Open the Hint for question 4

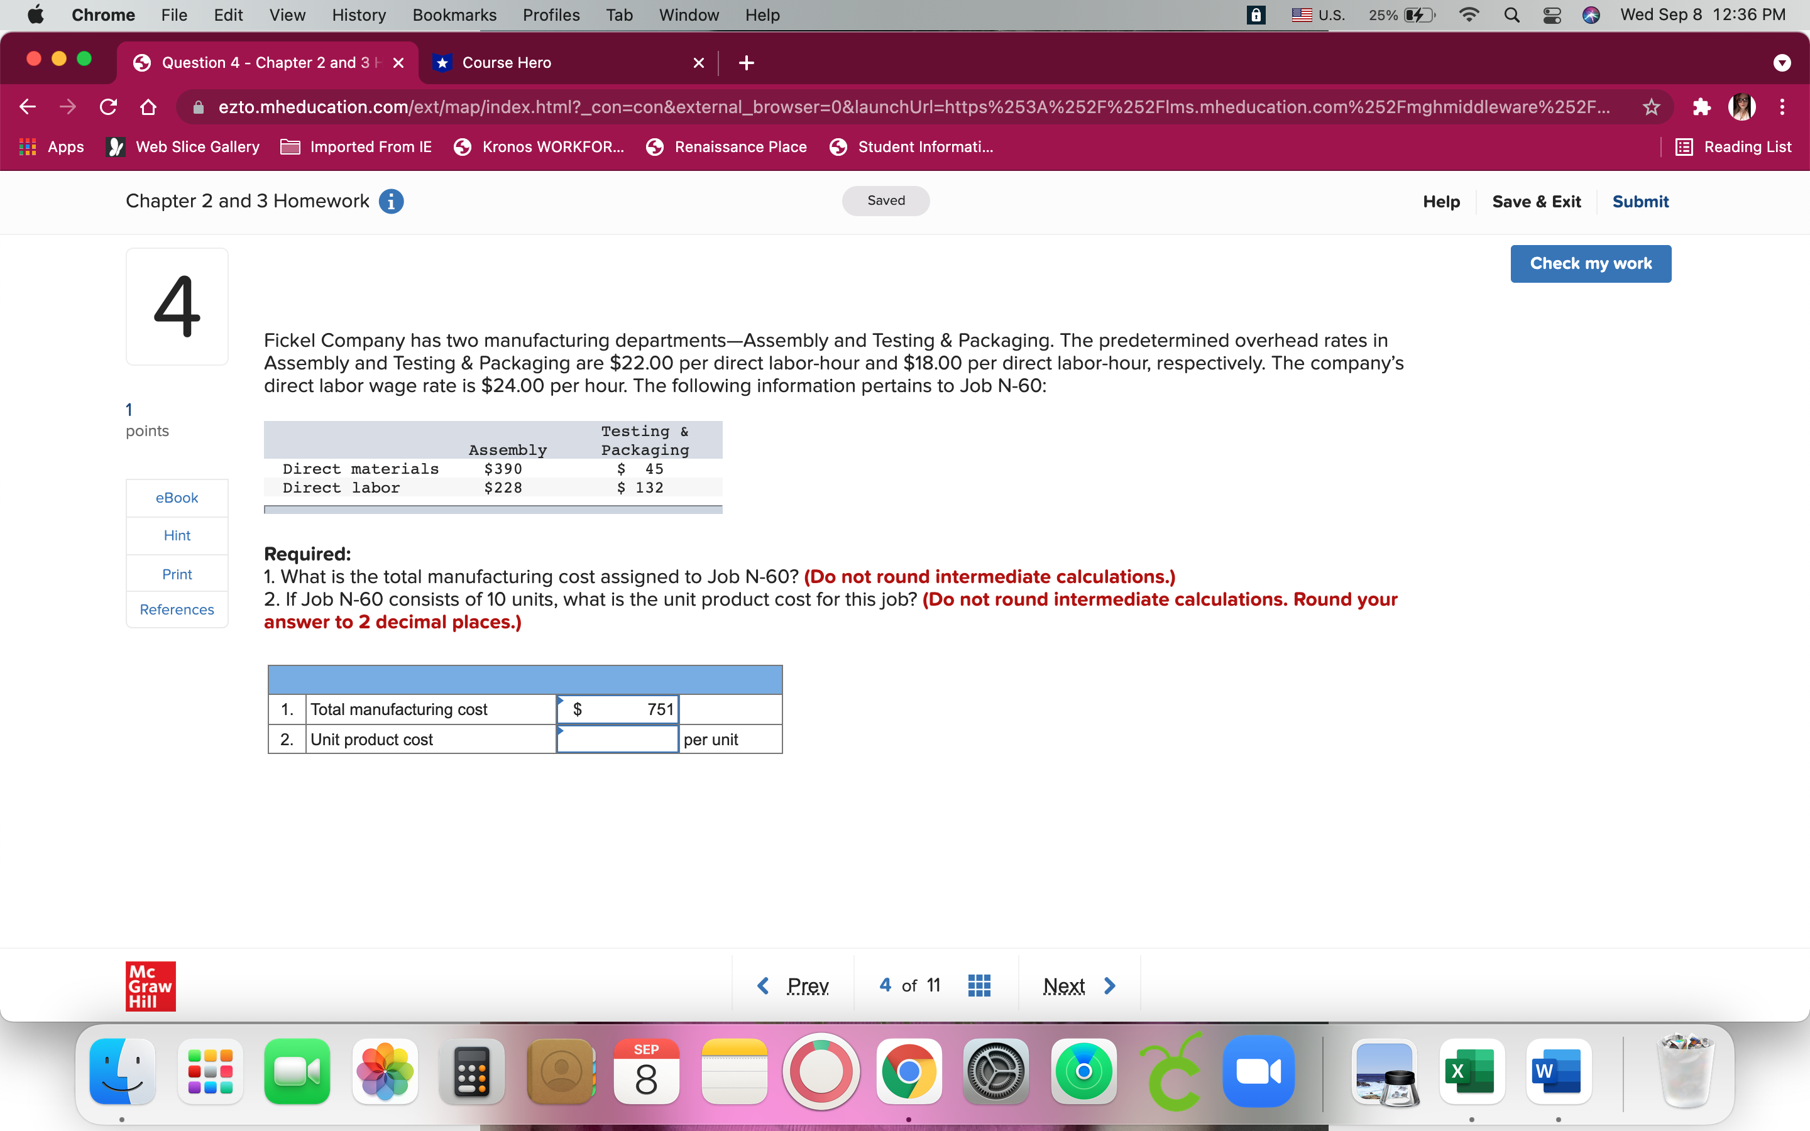(177, 535)
